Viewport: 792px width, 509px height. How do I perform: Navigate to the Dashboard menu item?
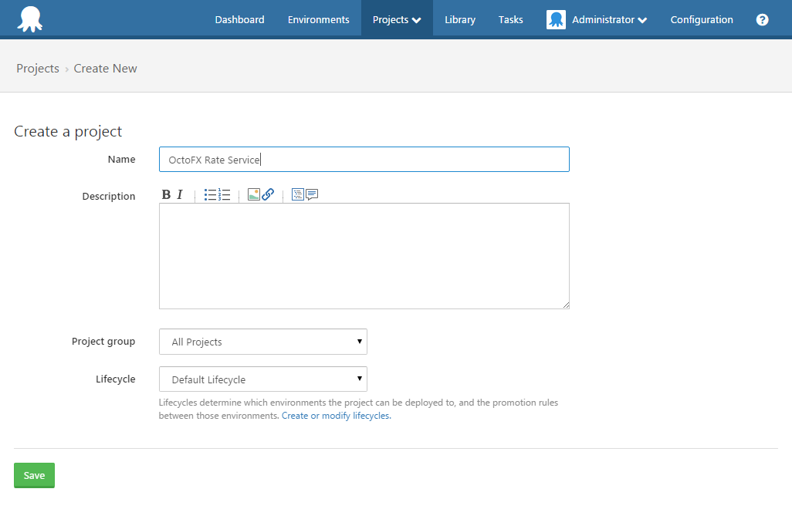pos(239,19)
